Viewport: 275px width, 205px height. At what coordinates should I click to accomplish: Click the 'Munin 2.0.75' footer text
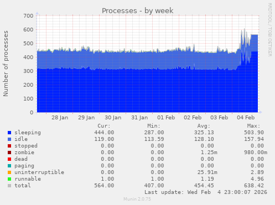[137, 199]
